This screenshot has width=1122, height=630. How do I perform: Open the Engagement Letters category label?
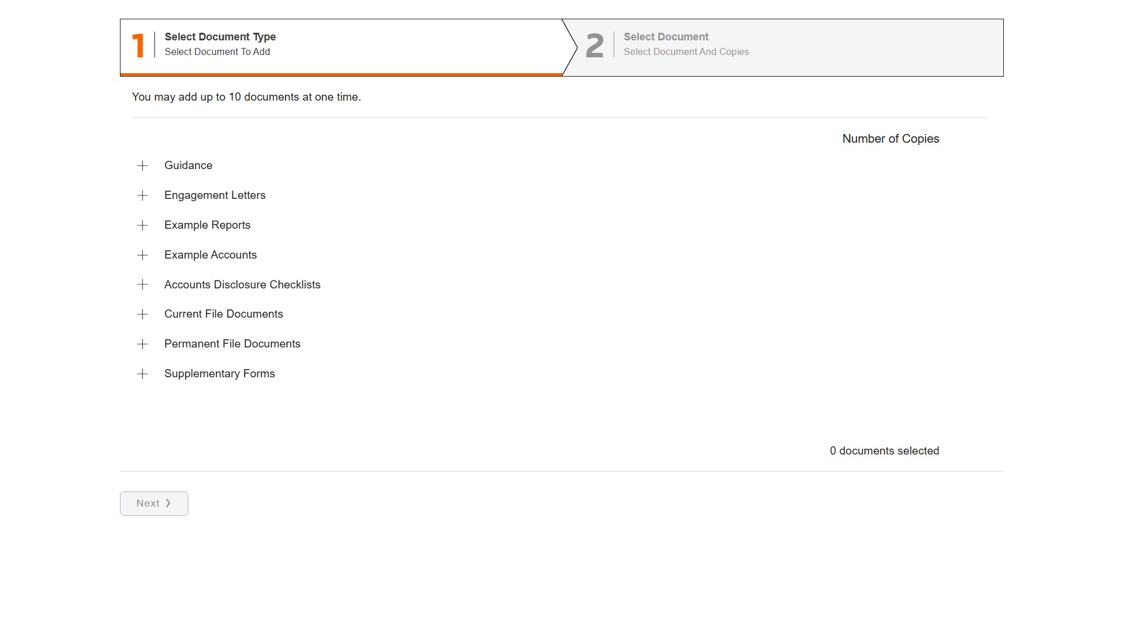pyautogui.click(x=215, y=195)
